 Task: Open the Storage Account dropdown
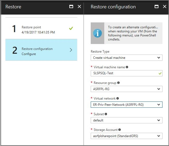click(x=126, y=136)
